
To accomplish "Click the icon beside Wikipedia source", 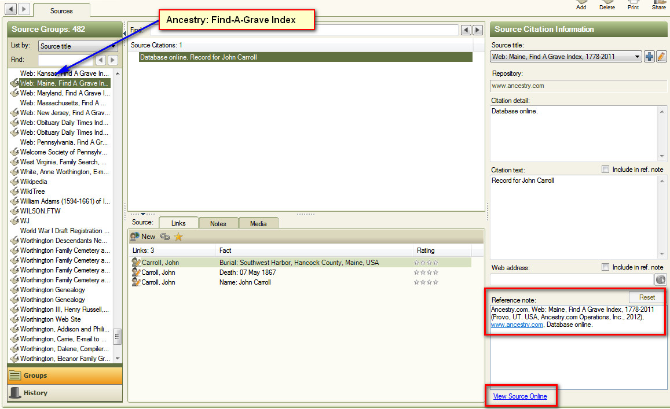I will [x=14, y=182].
